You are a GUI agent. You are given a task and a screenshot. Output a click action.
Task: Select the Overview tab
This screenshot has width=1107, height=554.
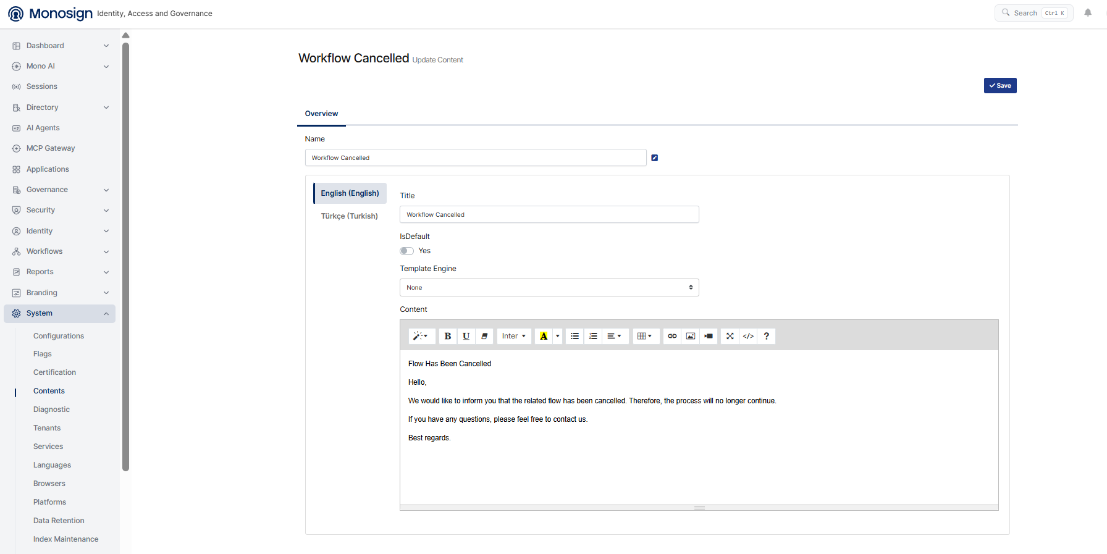tap(321, 114)
